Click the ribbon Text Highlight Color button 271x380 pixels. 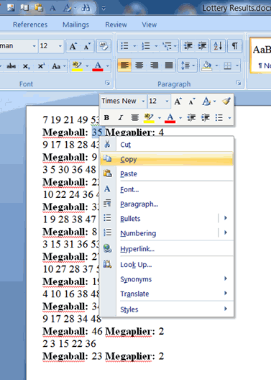pos(78,66)
